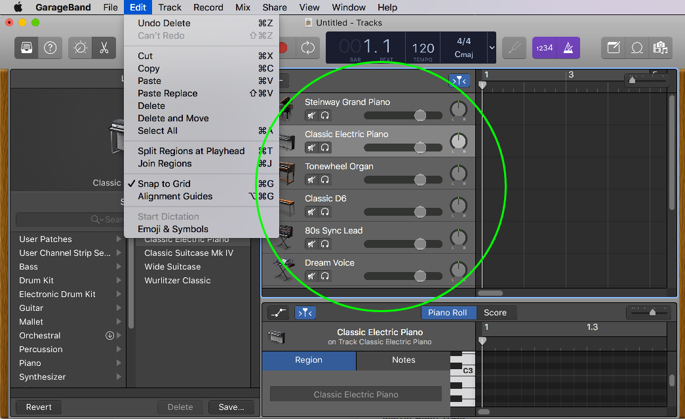Open the Library button in toolbar

27,48
